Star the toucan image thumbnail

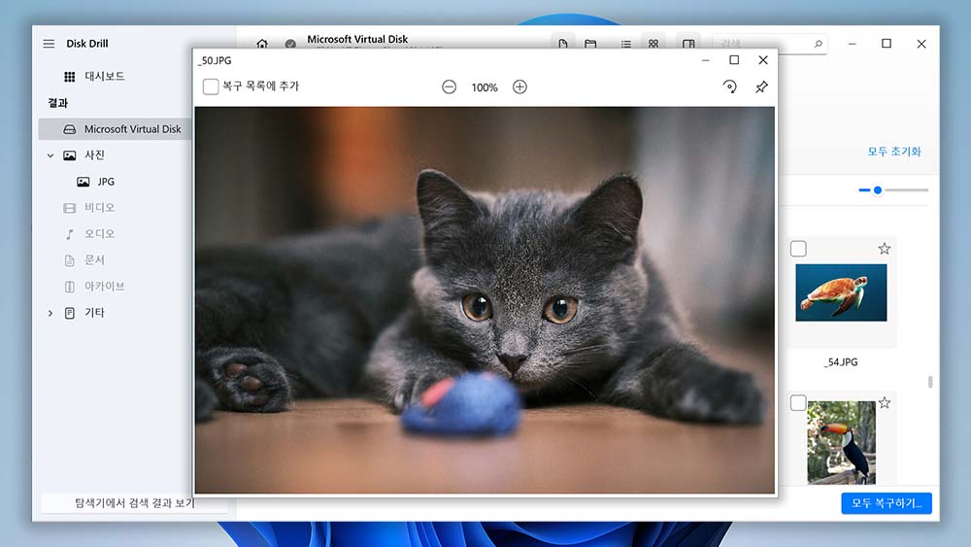[x=885, y=402]
